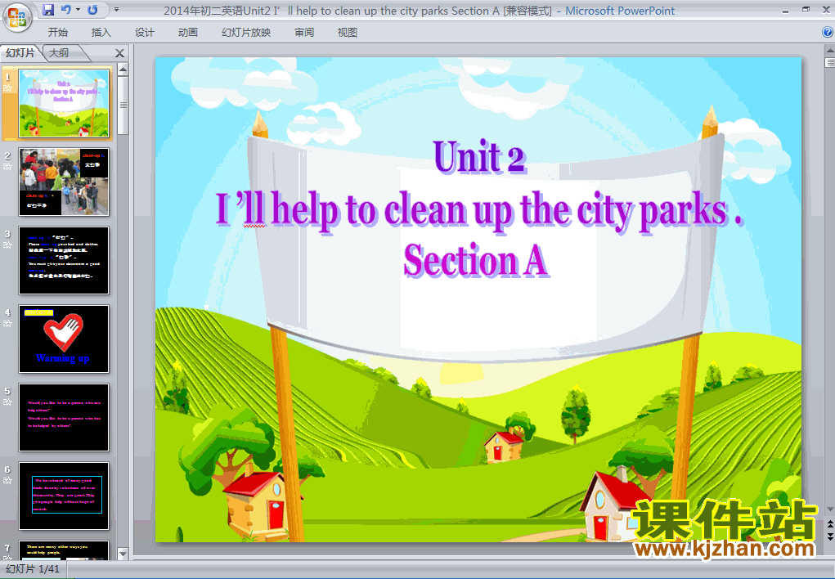Click the animation star icon under slide 2

[7, 167]
